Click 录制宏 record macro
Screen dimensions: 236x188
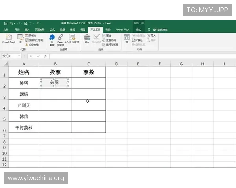click(31, 36)
